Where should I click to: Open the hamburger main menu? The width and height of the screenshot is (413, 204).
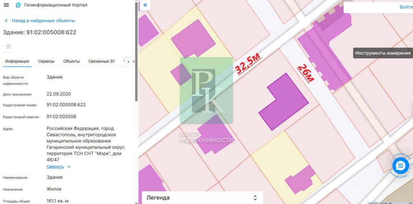(6, 5)
